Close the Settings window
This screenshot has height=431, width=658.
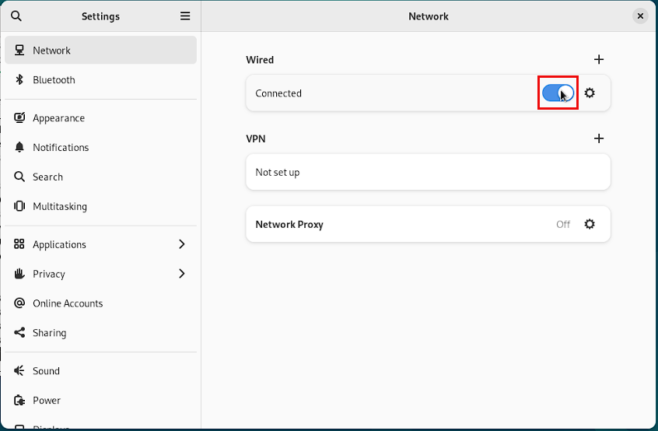[640, 16]
